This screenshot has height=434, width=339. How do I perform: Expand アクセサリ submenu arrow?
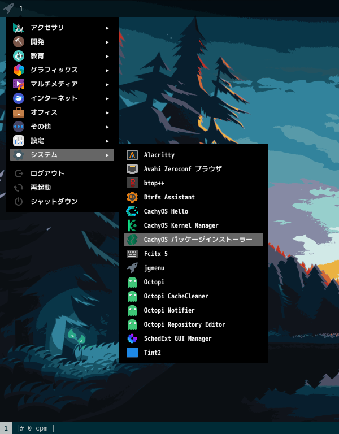[107, 28]
